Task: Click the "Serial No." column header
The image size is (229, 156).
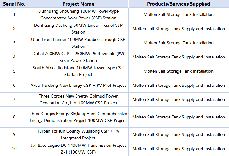Action: click(14, 4)
